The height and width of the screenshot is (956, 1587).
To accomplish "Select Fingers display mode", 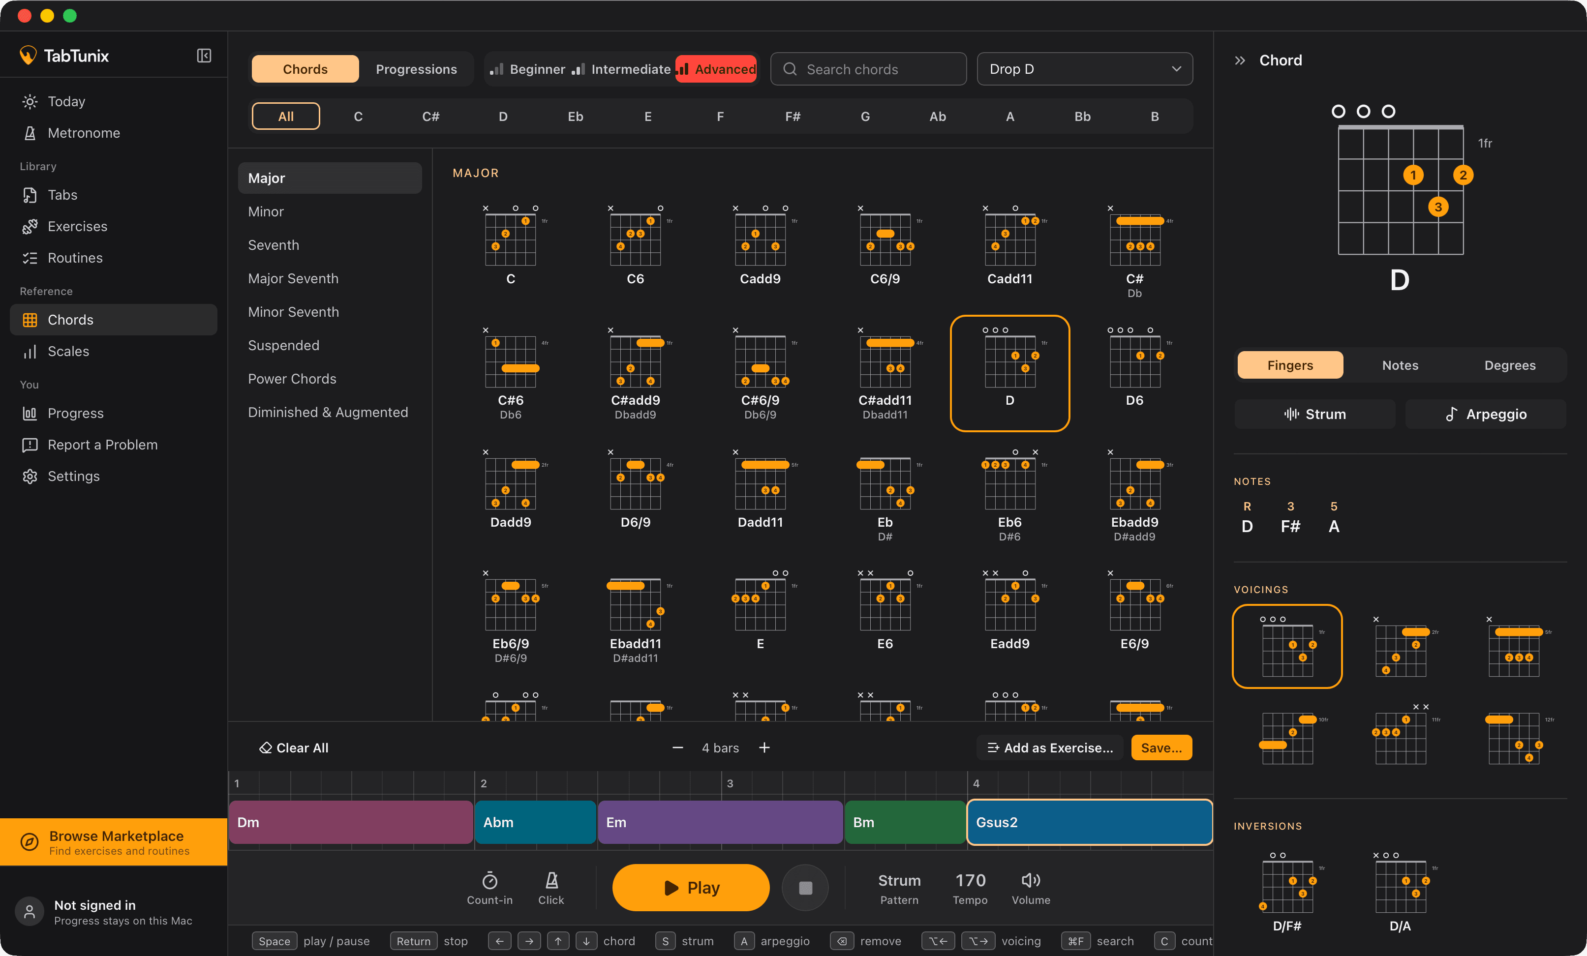I will click(x=1289, y=365).
